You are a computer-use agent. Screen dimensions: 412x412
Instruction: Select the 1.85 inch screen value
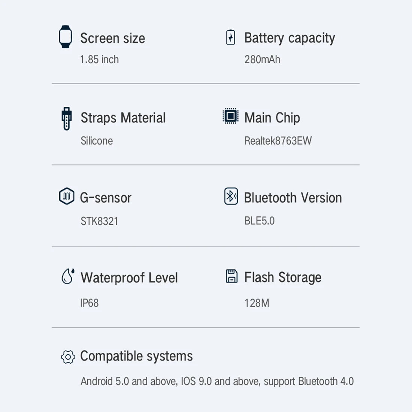(x=99, y=60)
